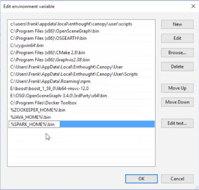The image size is (199, 190).
Task: Click the Edit button
Action: [x=177, y=38]
